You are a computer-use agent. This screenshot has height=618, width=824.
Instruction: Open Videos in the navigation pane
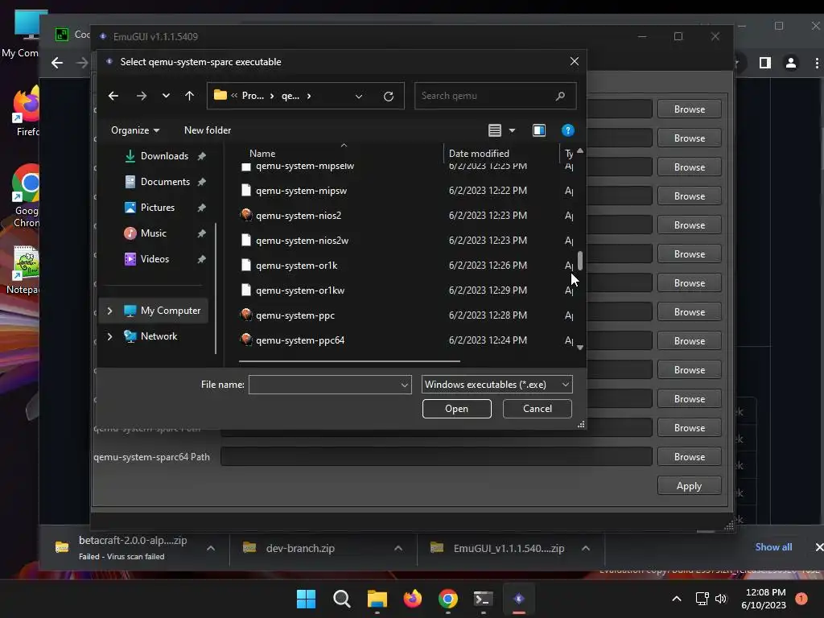(x=154, y=259)
